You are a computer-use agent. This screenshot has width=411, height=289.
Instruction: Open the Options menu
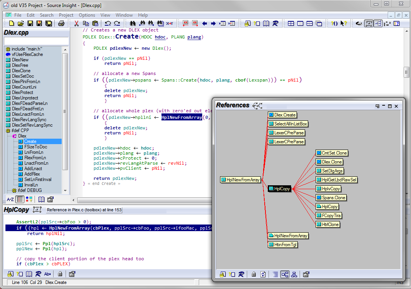tap(87, 15)
